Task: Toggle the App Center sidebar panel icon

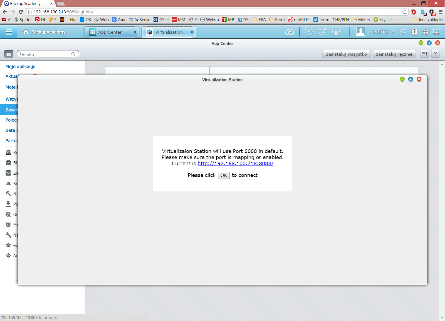Action: pos(9,54)
